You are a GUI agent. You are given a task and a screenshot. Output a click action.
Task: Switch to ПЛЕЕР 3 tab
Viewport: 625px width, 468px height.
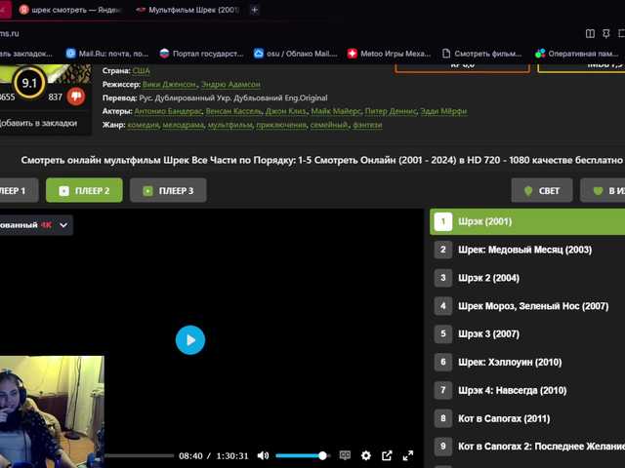[168, 191]
